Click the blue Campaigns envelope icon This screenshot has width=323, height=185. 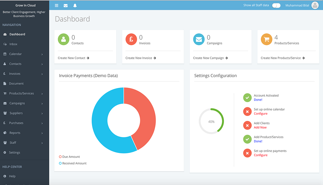(x=199, y=39)
